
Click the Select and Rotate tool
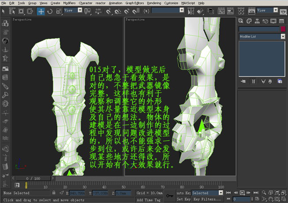[x=50, y=10]
